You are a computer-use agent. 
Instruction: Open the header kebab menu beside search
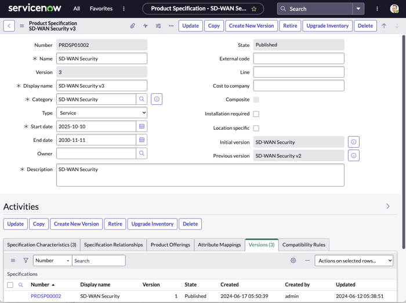coord(377,9)
